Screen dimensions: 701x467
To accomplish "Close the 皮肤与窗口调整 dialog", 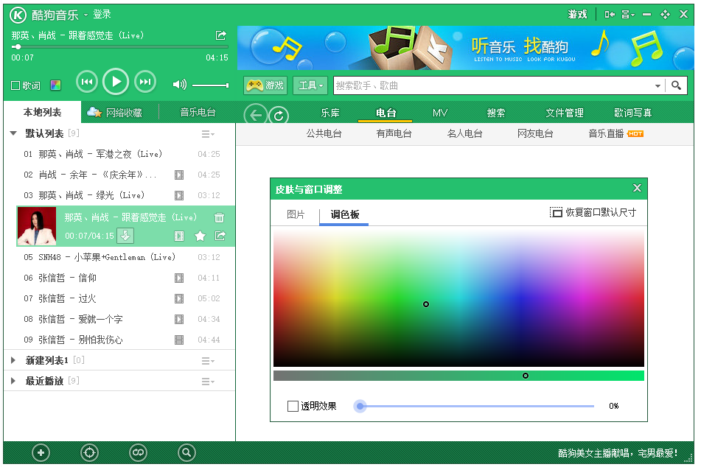I will tap(637, 188).
